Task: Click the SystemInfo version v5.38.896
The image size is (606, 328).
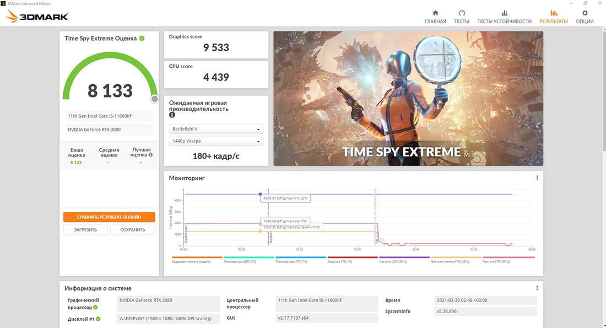Action: coord(485,311)
